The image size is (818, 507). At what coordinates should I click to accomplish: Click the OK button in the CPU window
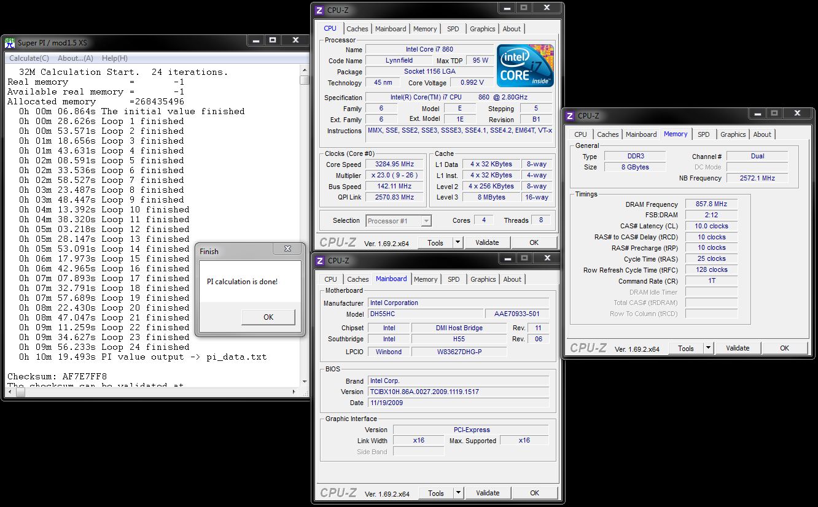tap(534, 242)
